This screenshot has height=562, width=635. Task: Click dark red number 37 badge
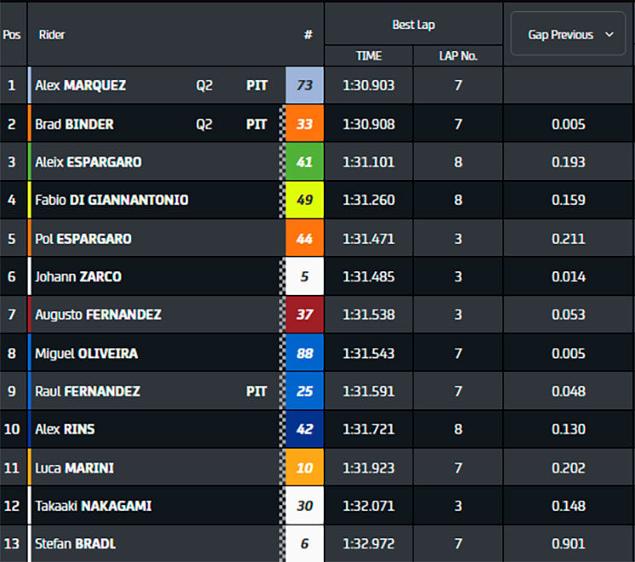coord(304,315)
